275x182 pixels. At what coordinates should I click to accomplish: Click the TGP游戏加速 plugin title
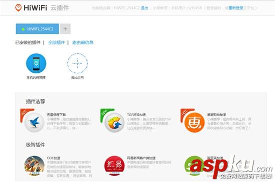pos(136,115)
